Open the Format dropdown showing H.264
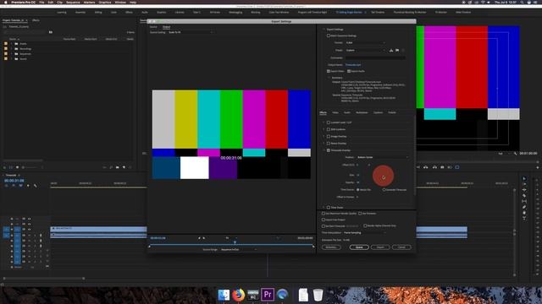 (365, 43)
